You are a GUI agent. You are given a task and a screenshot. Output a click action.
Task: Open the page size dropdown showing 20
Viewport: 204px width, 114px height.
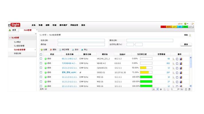pos(155,89)
